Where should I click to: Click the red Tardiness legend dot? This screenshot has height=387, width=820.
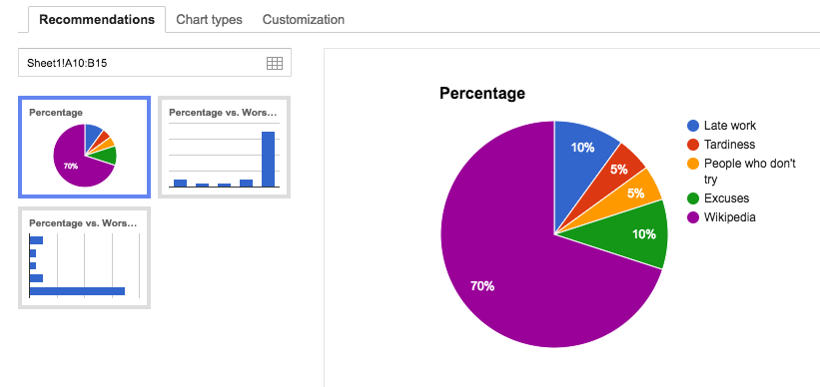click(x=692, y=145)
